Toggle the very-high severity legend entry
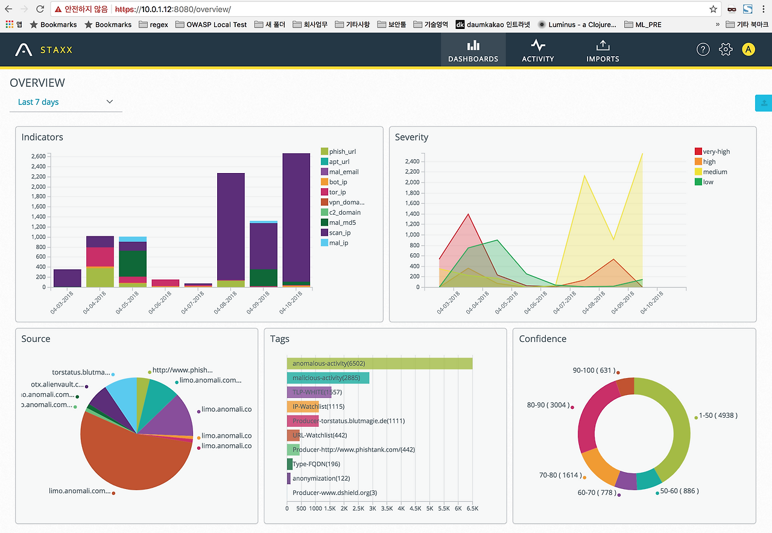 tap(712, 151)
